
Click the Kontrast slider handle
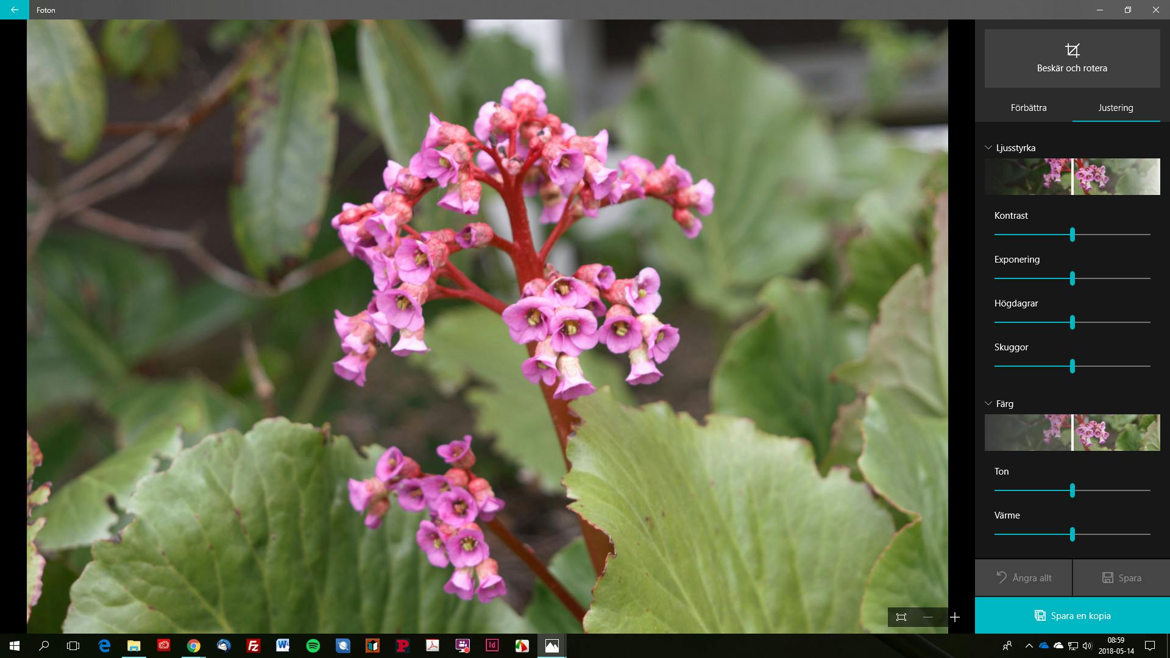[1072, 235]
